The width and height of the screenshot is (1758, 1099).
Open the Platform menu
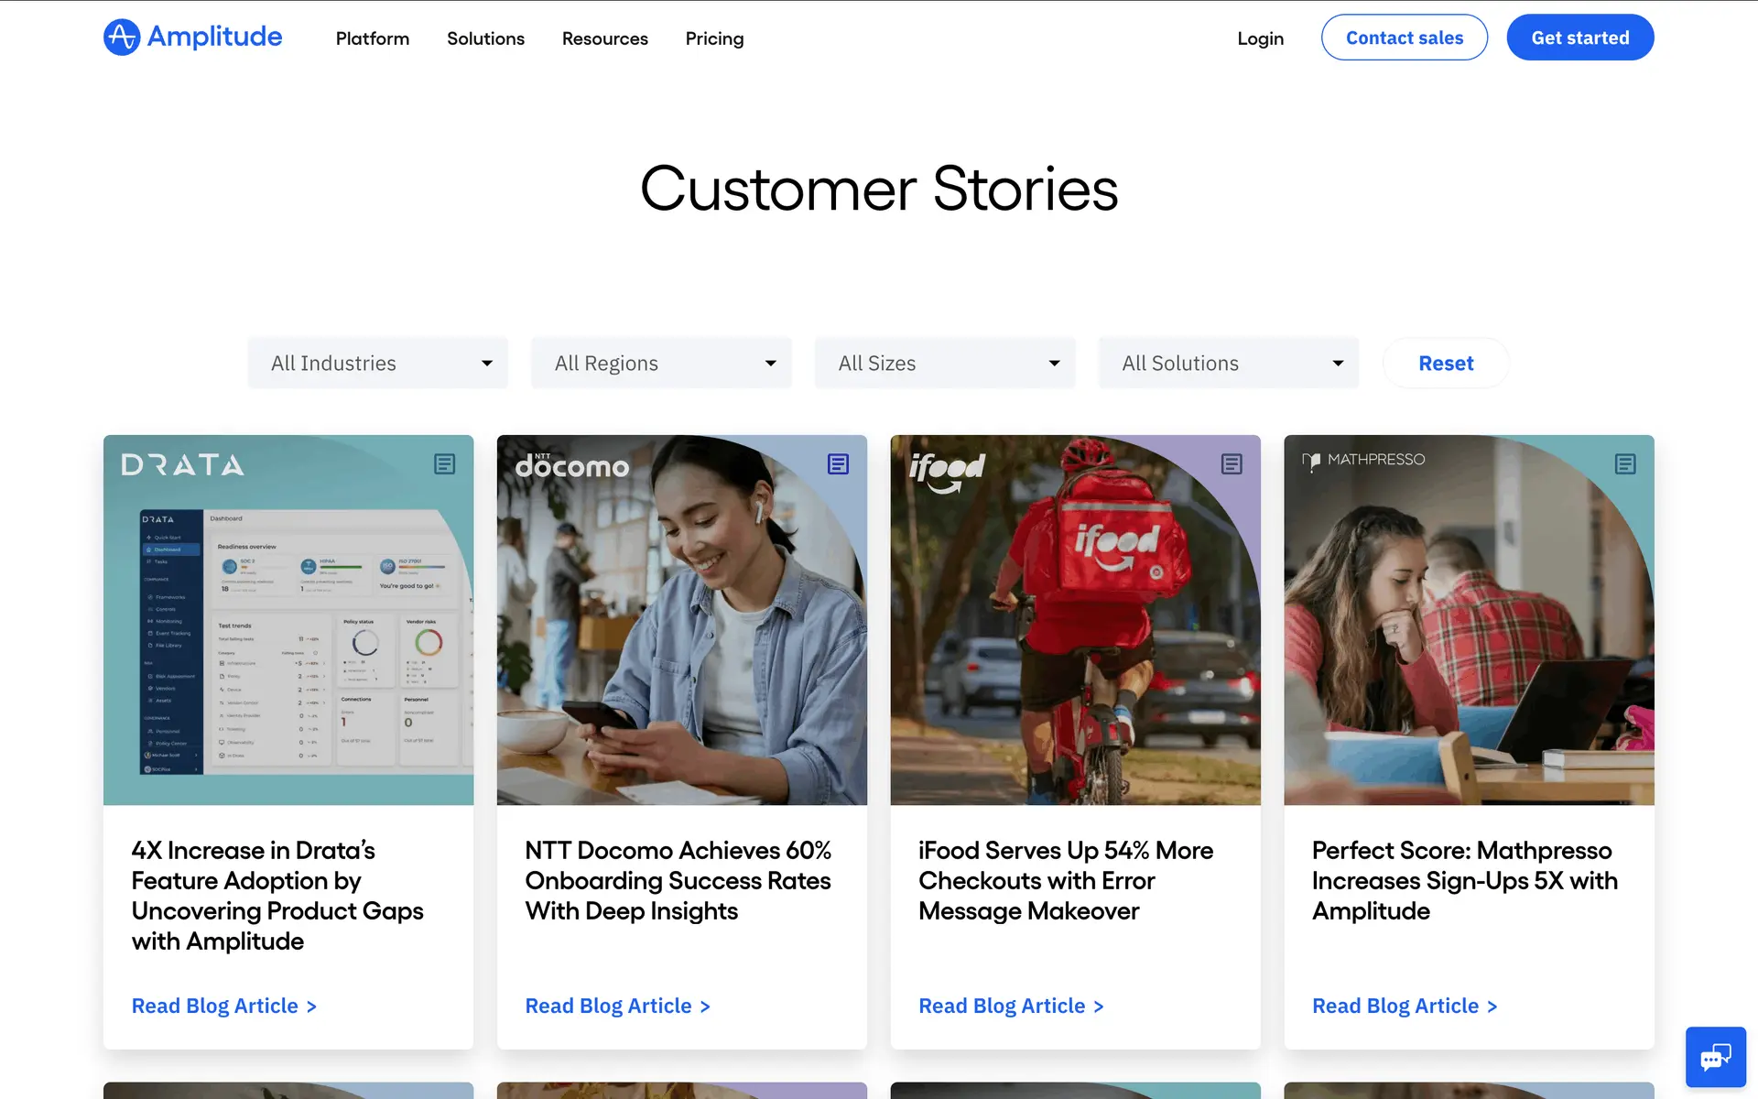pyautogui.click(x=372, y=38)
